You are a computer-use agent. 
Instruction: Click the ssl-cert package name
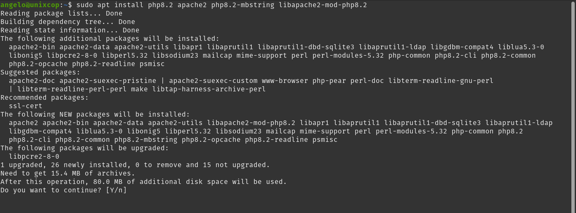tap(26, 106)
